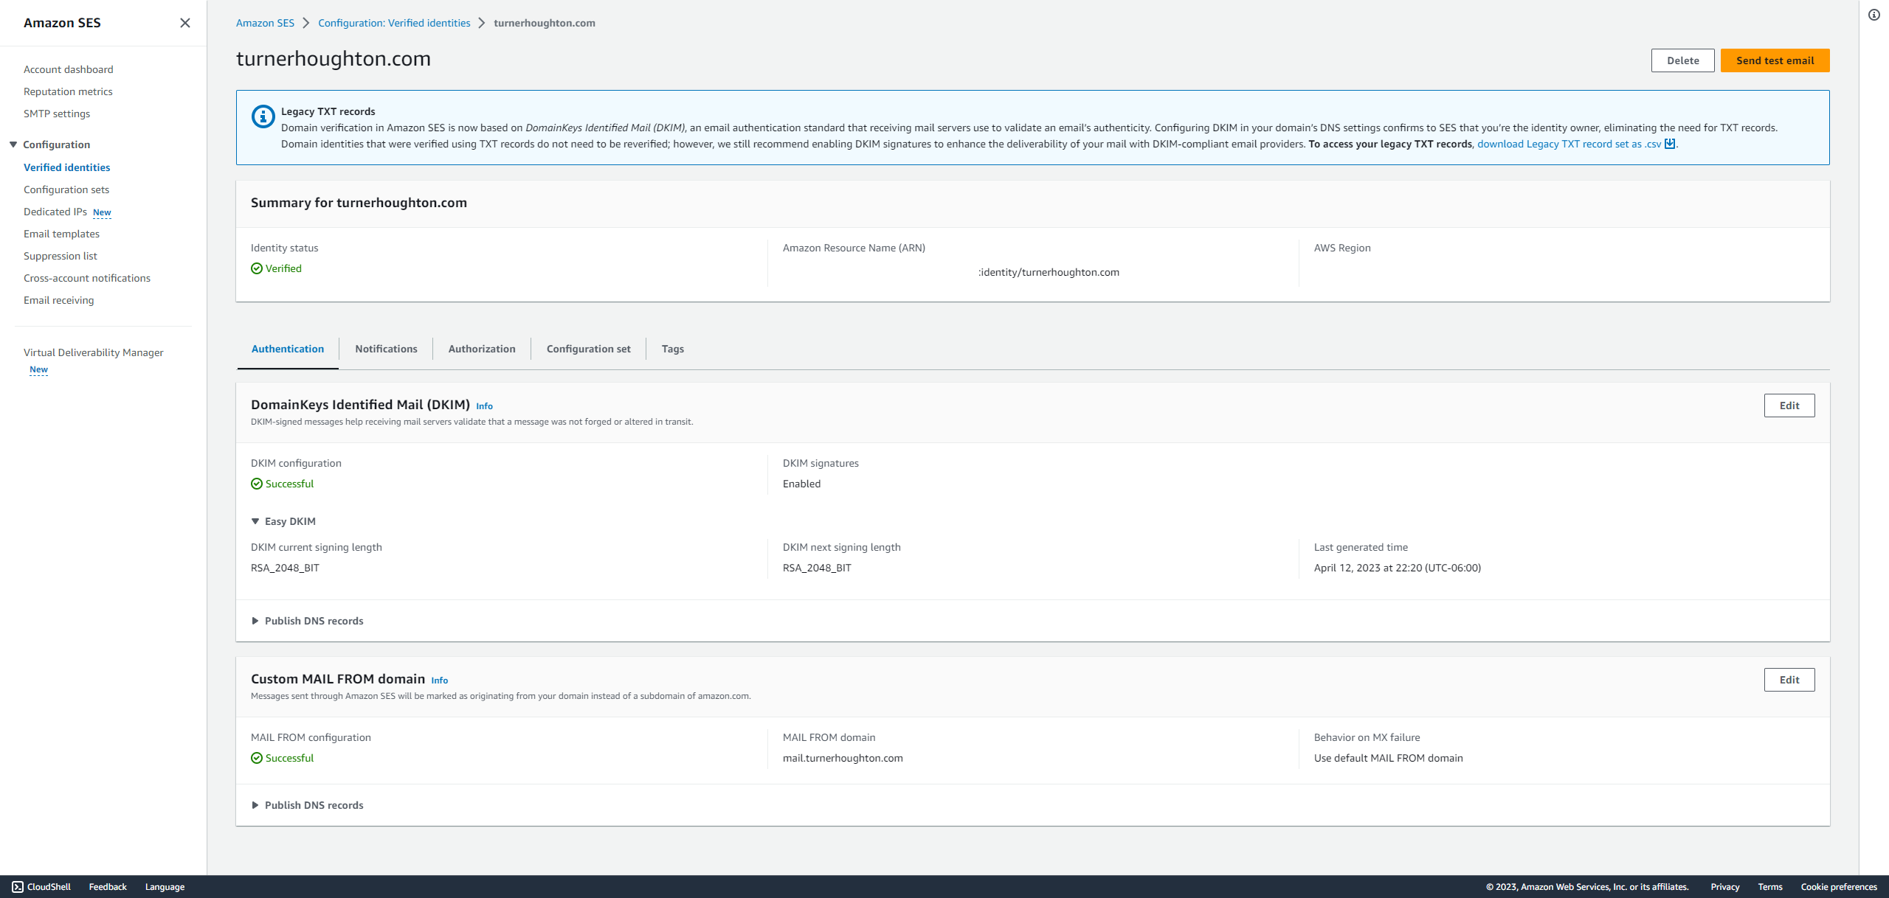Click the Use default MAIL FROM domain value
This screenshot has height=898, width=1889.
click(1389, 758)
